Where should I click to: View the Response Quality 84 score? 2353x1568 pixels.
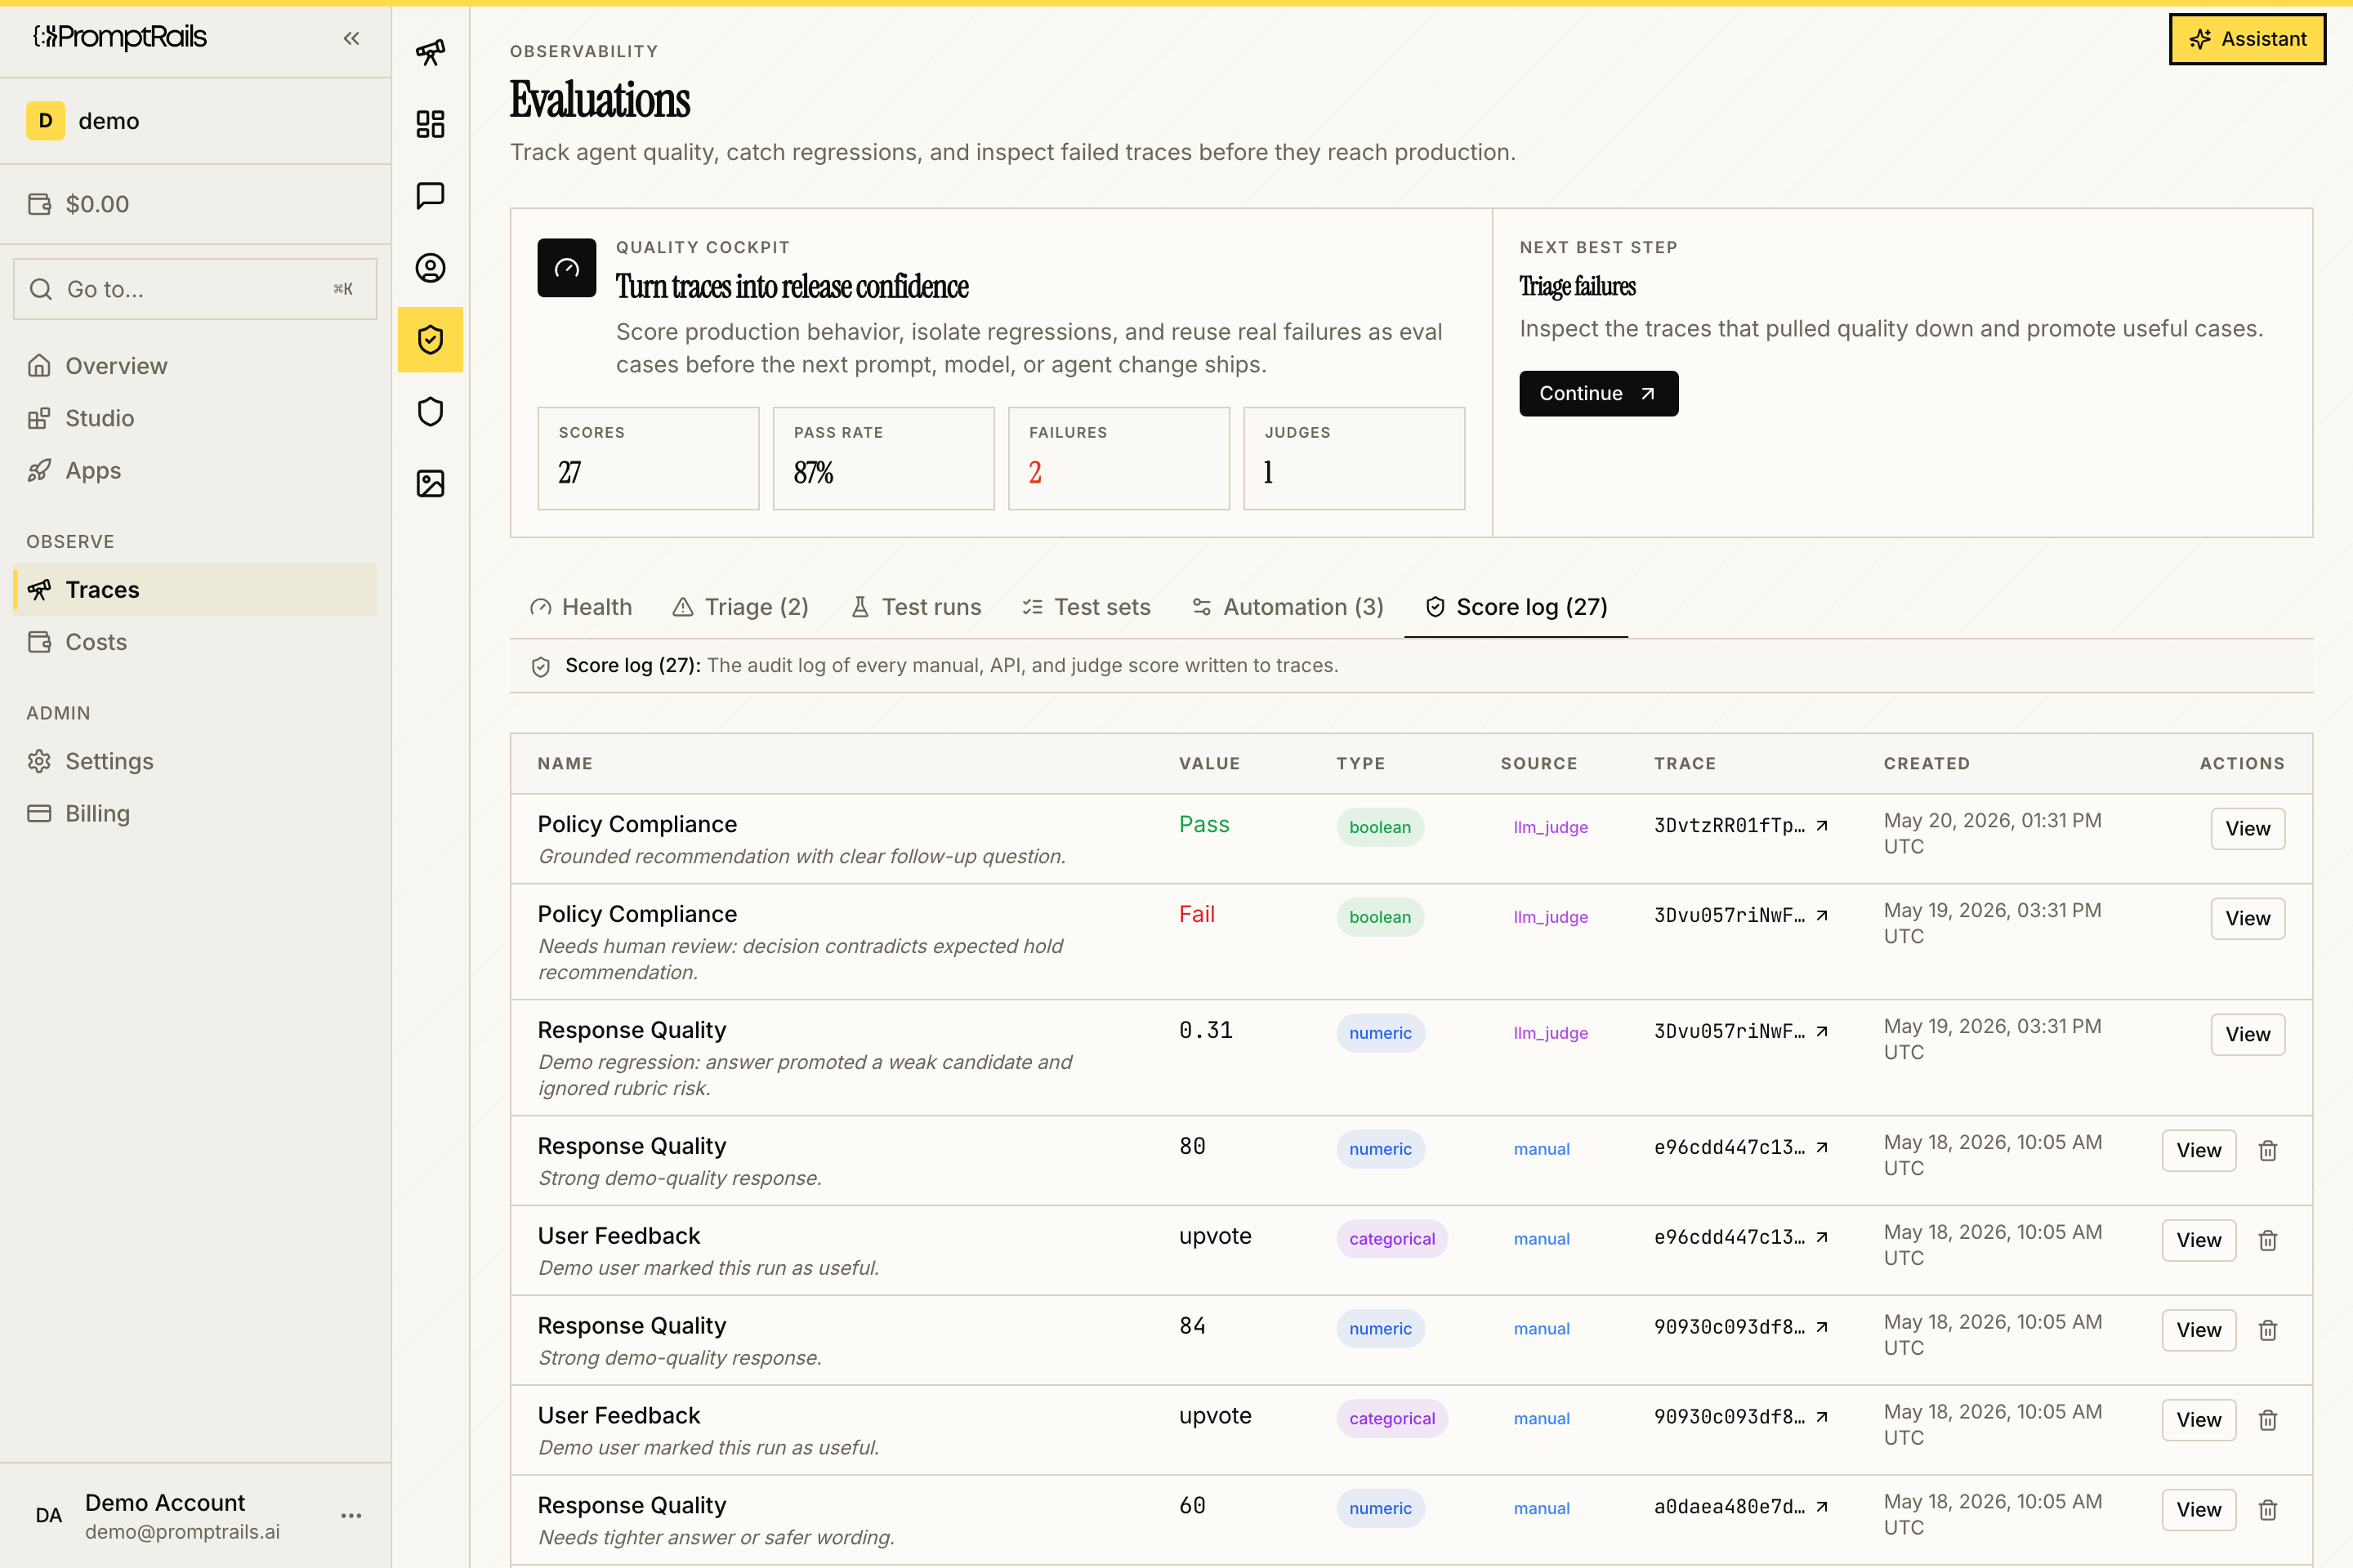pos(2198,1331)
